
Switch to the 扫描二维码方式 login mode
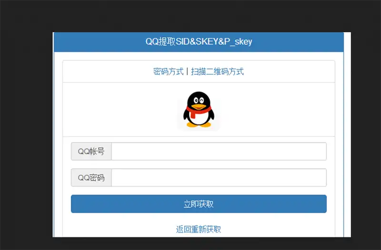(x=217, y=72)
